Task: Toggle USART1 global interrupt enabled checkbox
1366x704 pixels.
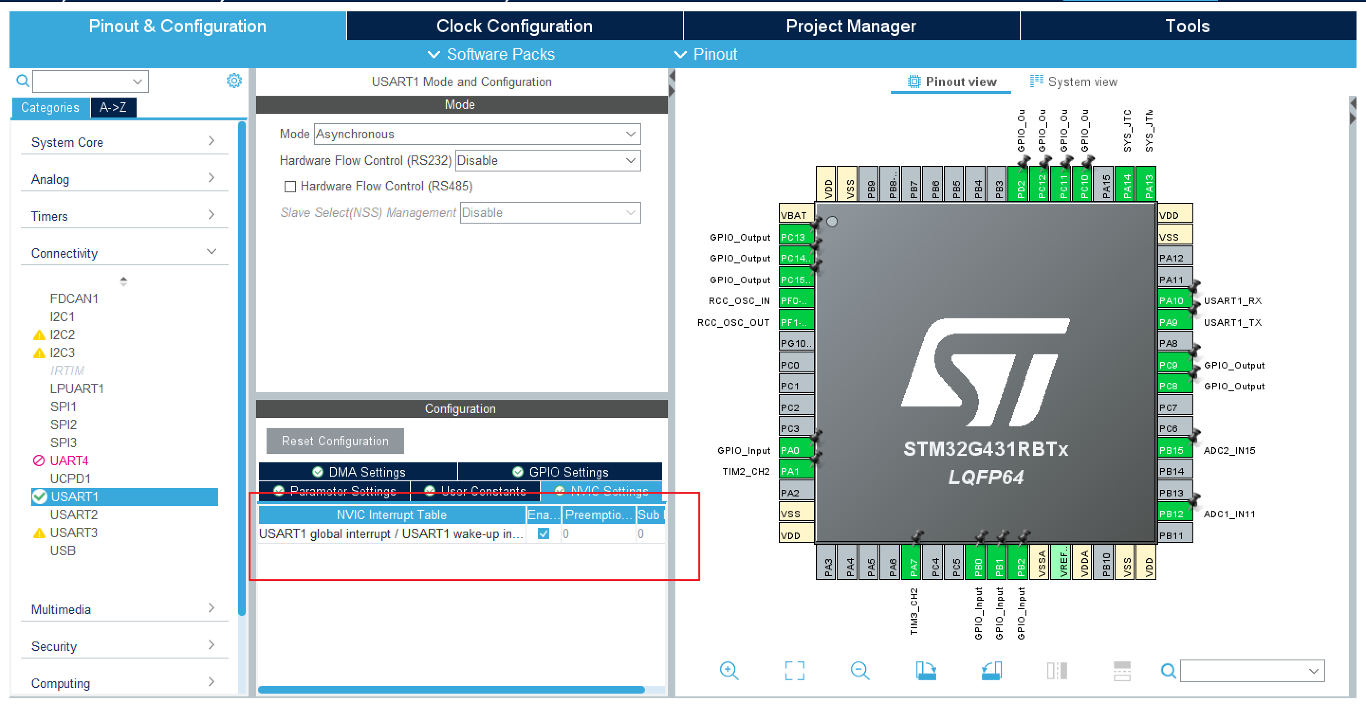Action: pos(543,533)
